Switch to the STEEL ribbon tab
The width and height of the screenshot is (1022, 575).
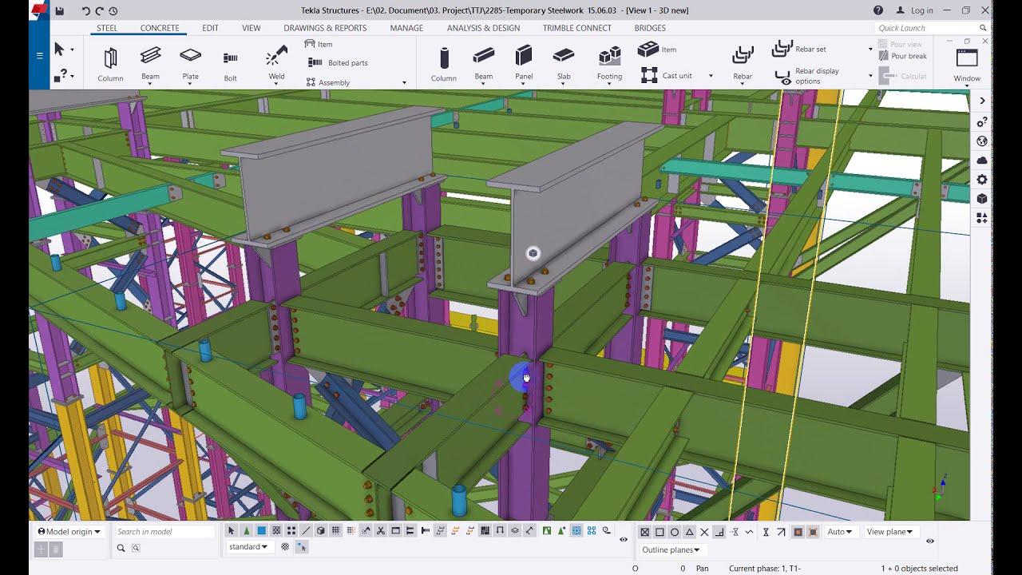107,28
